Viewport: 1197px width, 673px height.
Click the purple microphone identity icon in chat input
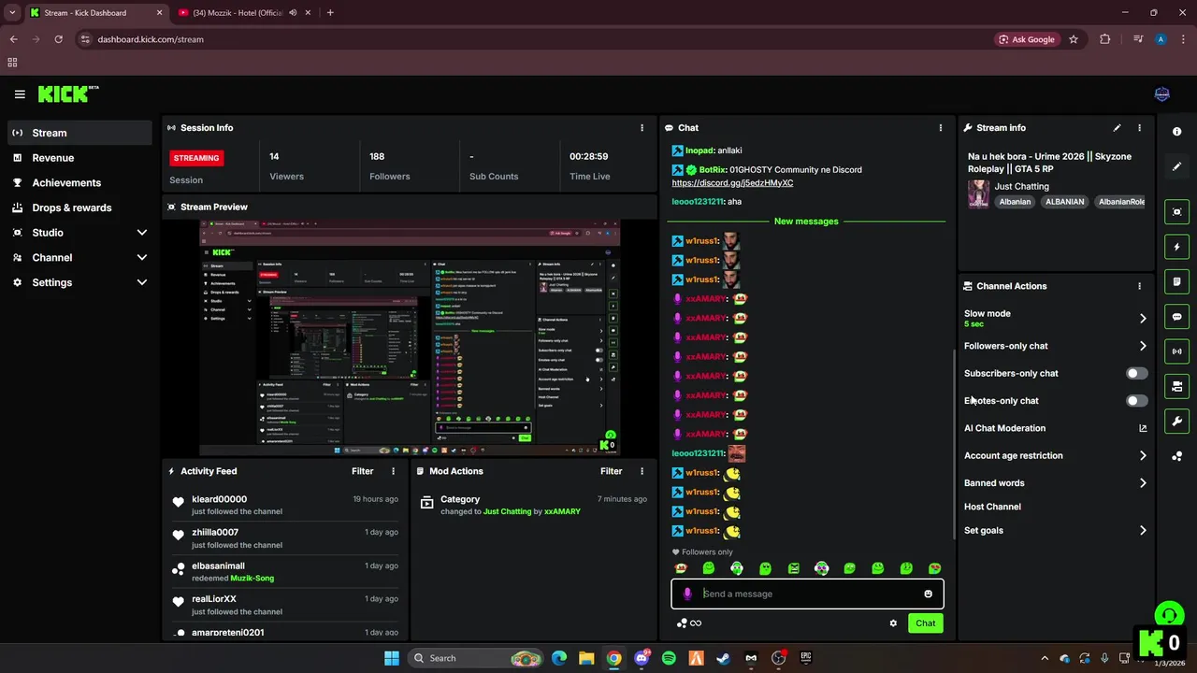coord(687,594)
